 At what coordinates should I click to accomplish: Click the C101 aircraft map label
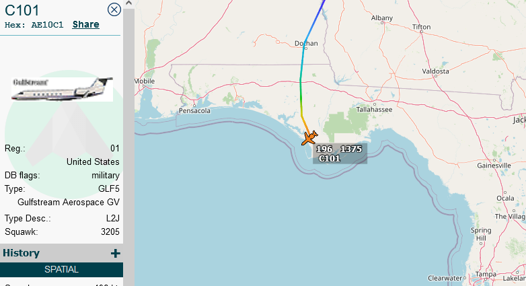pos(340,153)
